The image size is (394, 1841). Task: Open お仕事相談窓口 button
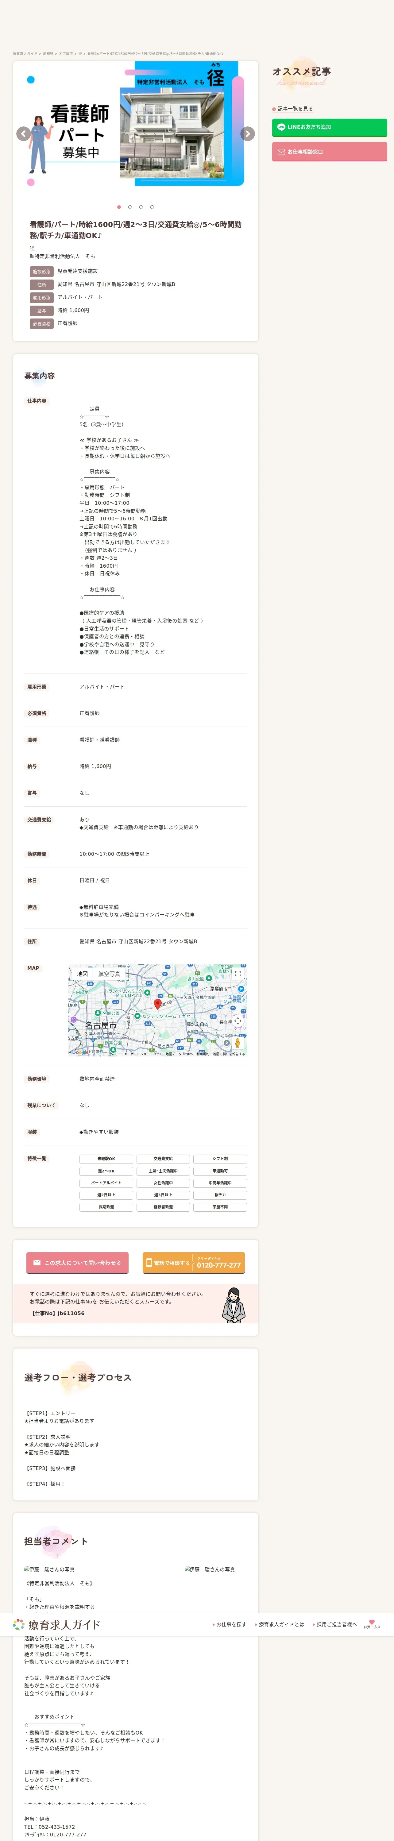point(329,152)
